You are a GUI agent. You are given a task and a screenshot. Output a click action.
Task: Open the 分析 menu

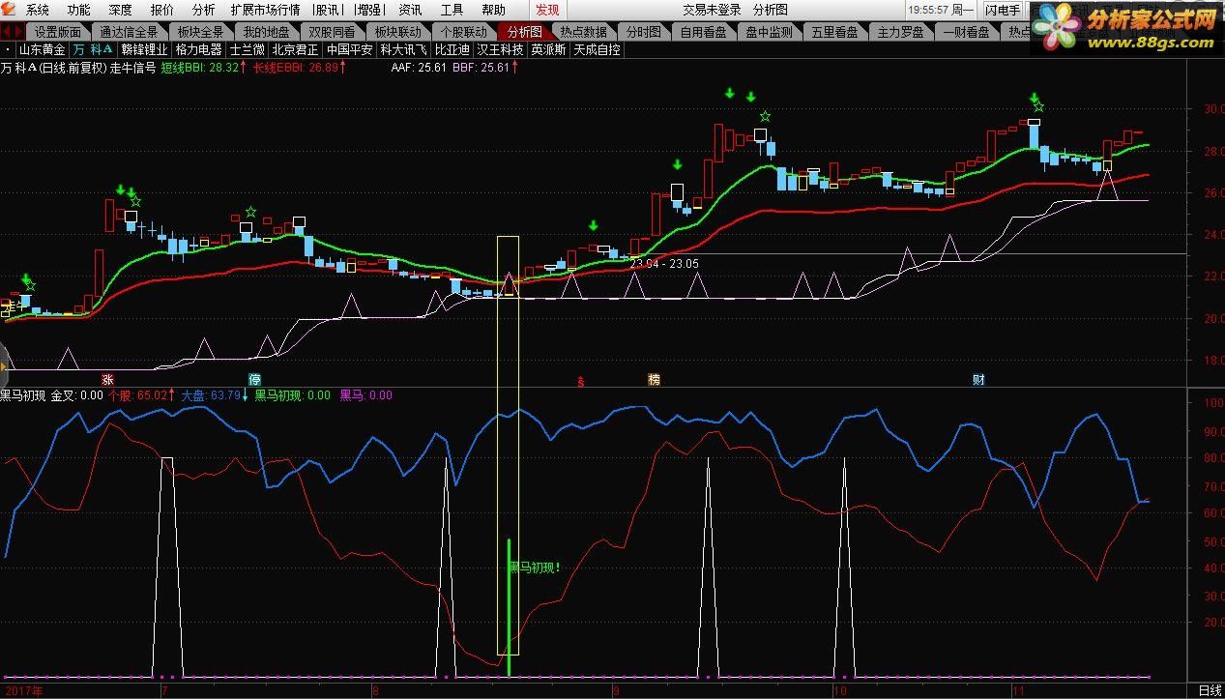(x=203, y=10)
